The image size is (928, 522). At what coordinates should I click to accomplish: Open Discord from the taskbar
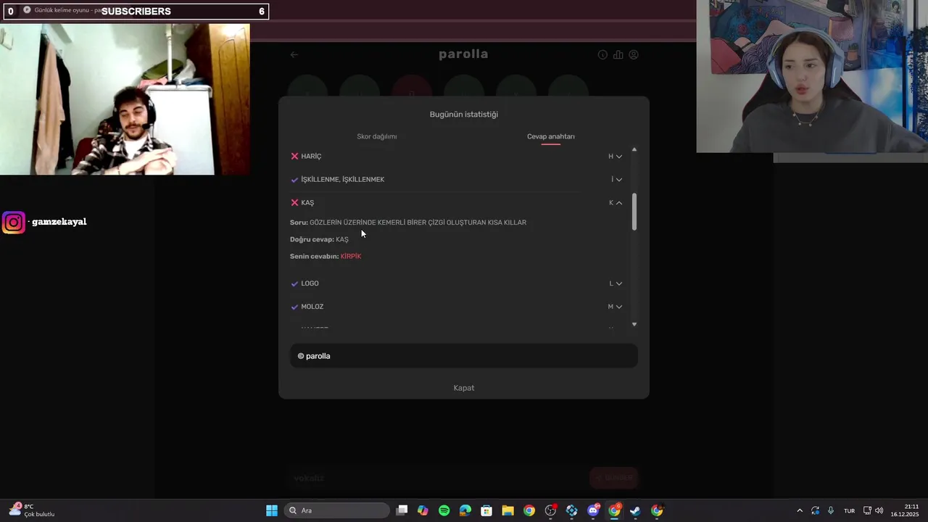click(x=593, y=510)
